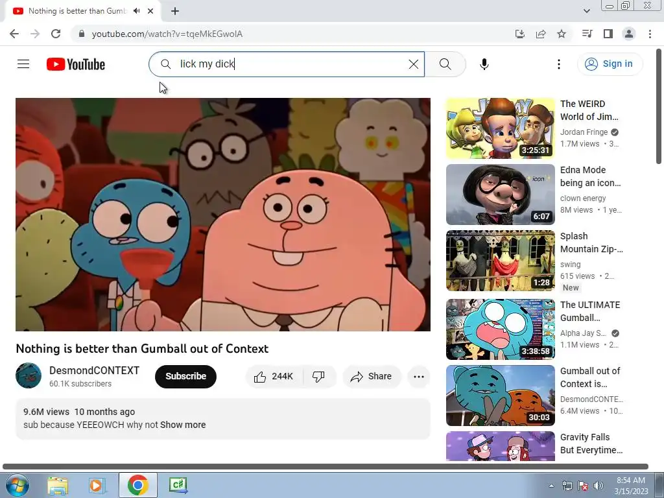Open Gravity Falls But Everytime thumbnail
The image size is (664, 498).
[x=500, y=446]
